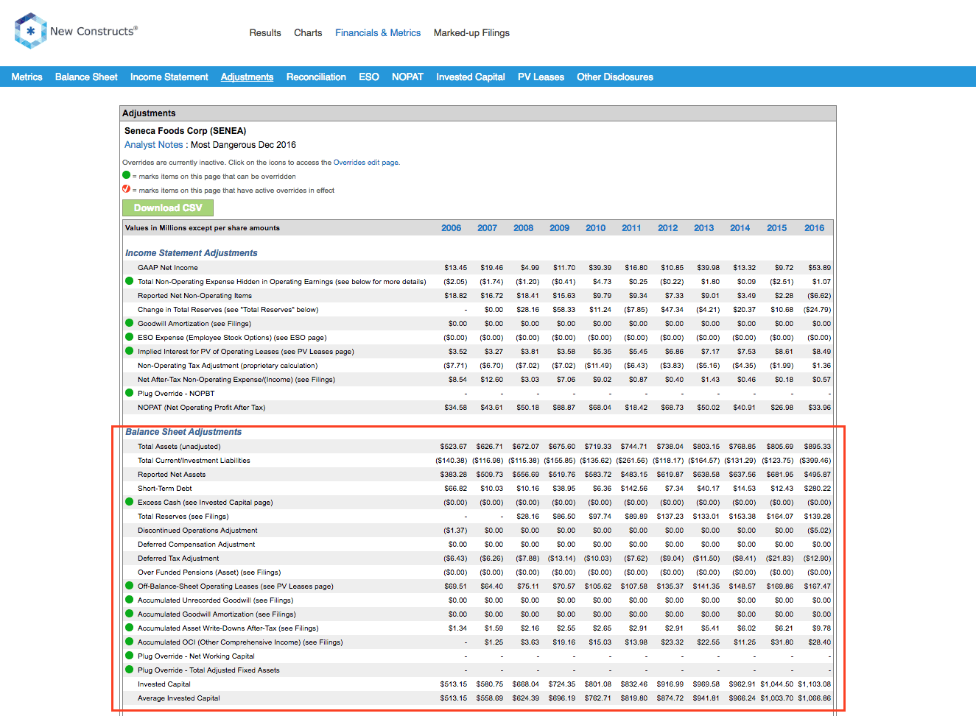Click the Download CSV button

pyautogui.click(x=168, y=208)
